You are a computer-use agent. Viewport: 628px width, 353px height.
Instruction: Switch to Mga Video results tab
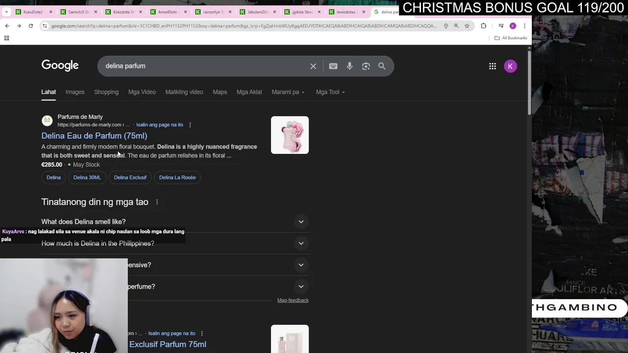coord(142,92)
